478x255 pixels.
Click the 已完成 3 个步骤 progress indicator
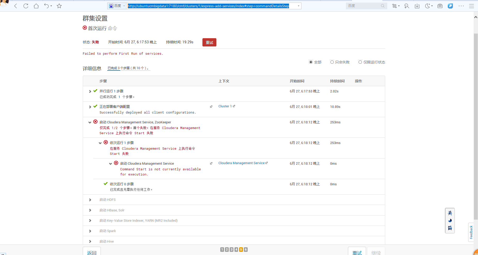click(129, 68)
